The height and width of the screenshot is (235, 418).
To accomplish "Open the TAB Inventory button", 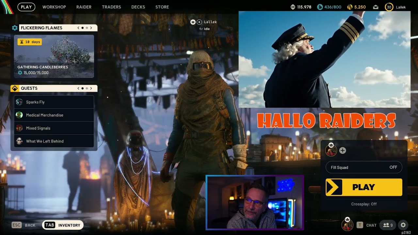I will 63,225.
